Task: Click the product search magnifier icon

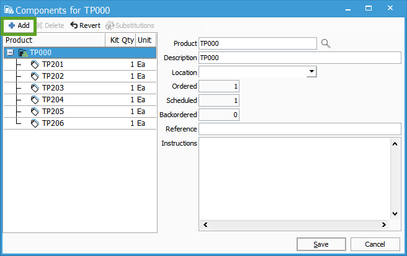Action: [326, 43]
